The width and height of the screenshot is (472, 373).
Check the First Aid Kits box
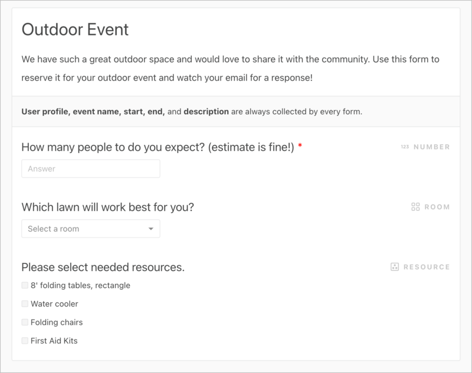(24, 341)
